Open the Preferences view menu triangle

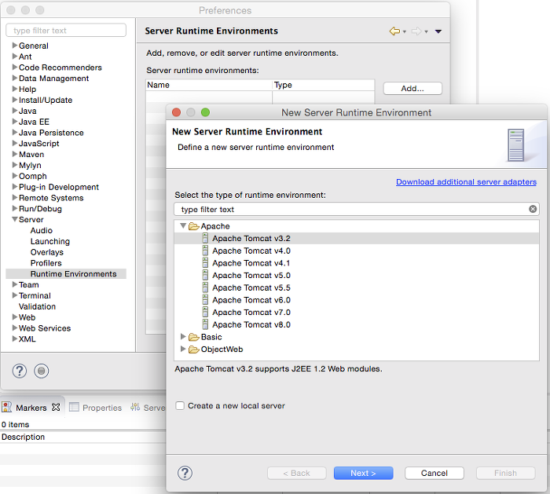coord(438,31)
